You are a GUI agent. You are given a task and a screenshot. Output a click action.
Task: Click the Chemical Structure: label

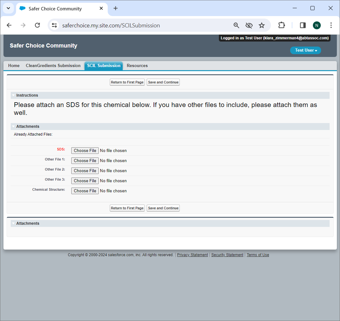[49, 189]
